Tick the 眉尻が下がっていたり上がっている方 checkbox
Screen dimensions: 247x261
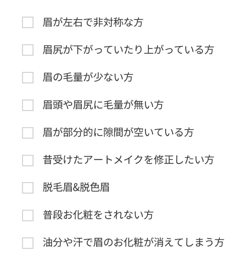coord(28,50)
